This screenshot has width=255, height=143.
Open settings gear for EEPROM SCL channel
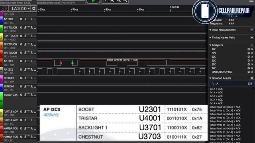[x=21, y=87]
